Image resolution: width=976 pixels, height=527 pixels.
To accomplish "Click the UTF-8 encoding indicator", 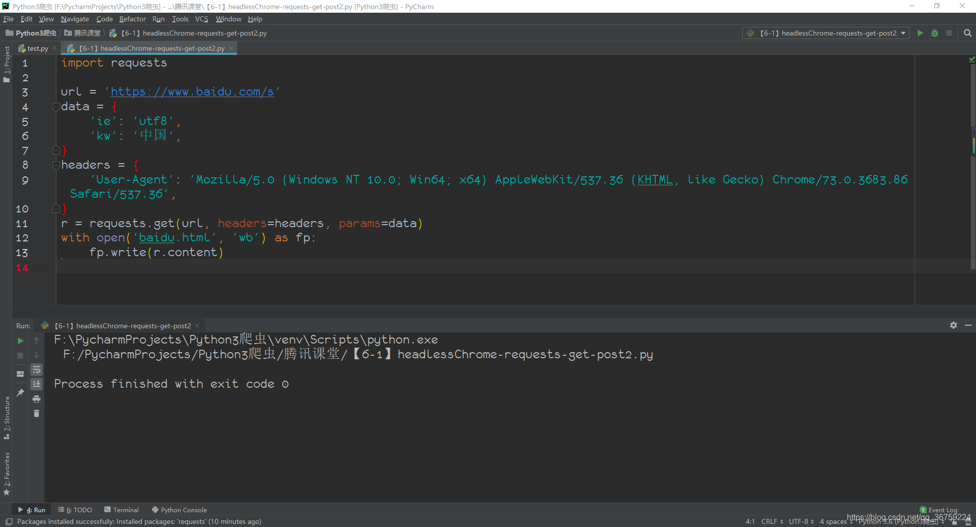I will (x=800, y=521).
